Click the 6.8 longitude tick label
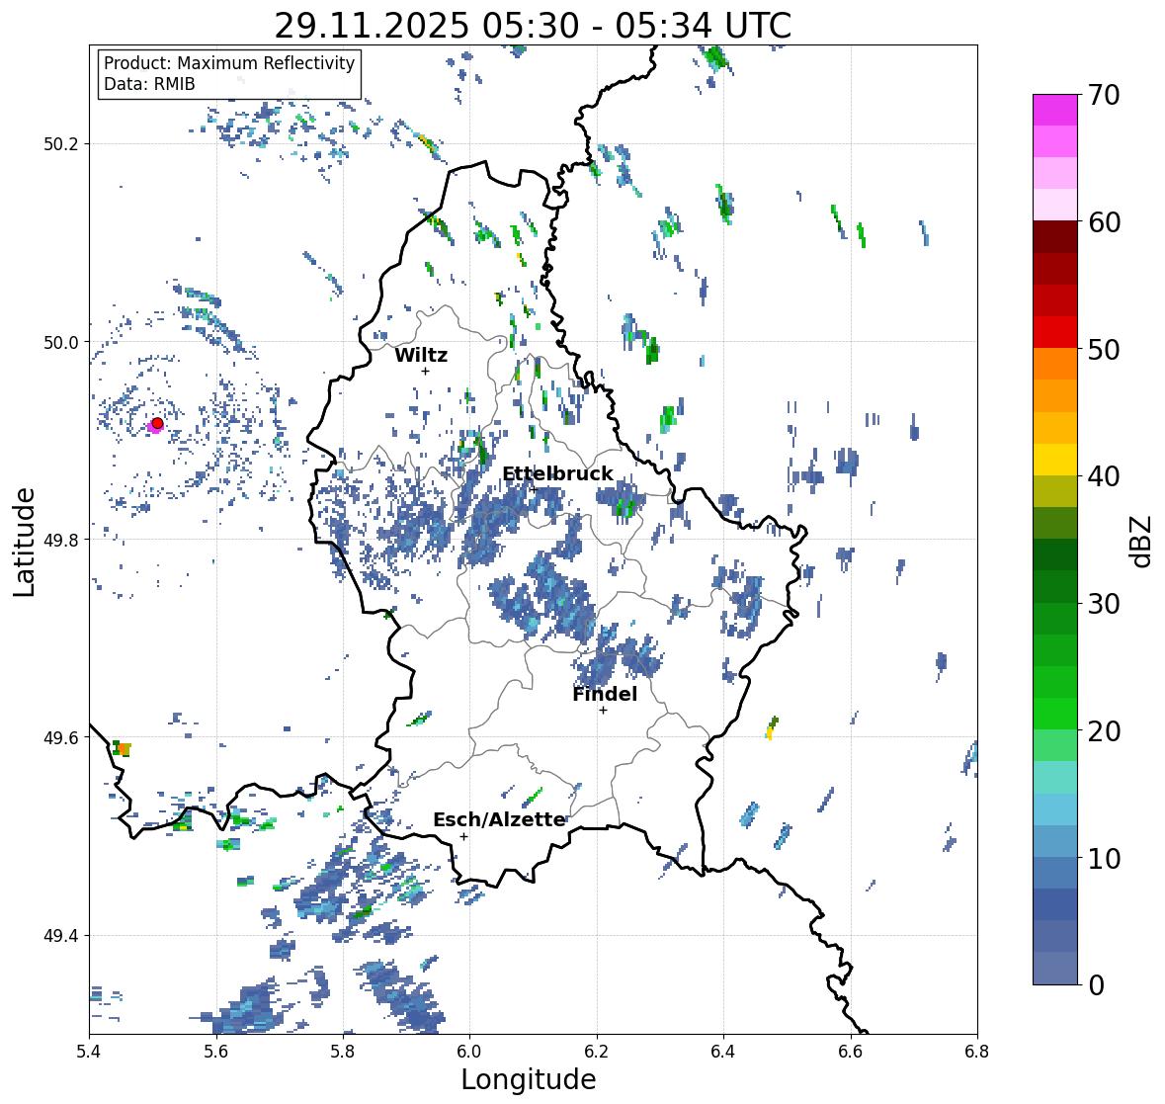The image size is (1165, 1104). click(x=977, y=1052)
